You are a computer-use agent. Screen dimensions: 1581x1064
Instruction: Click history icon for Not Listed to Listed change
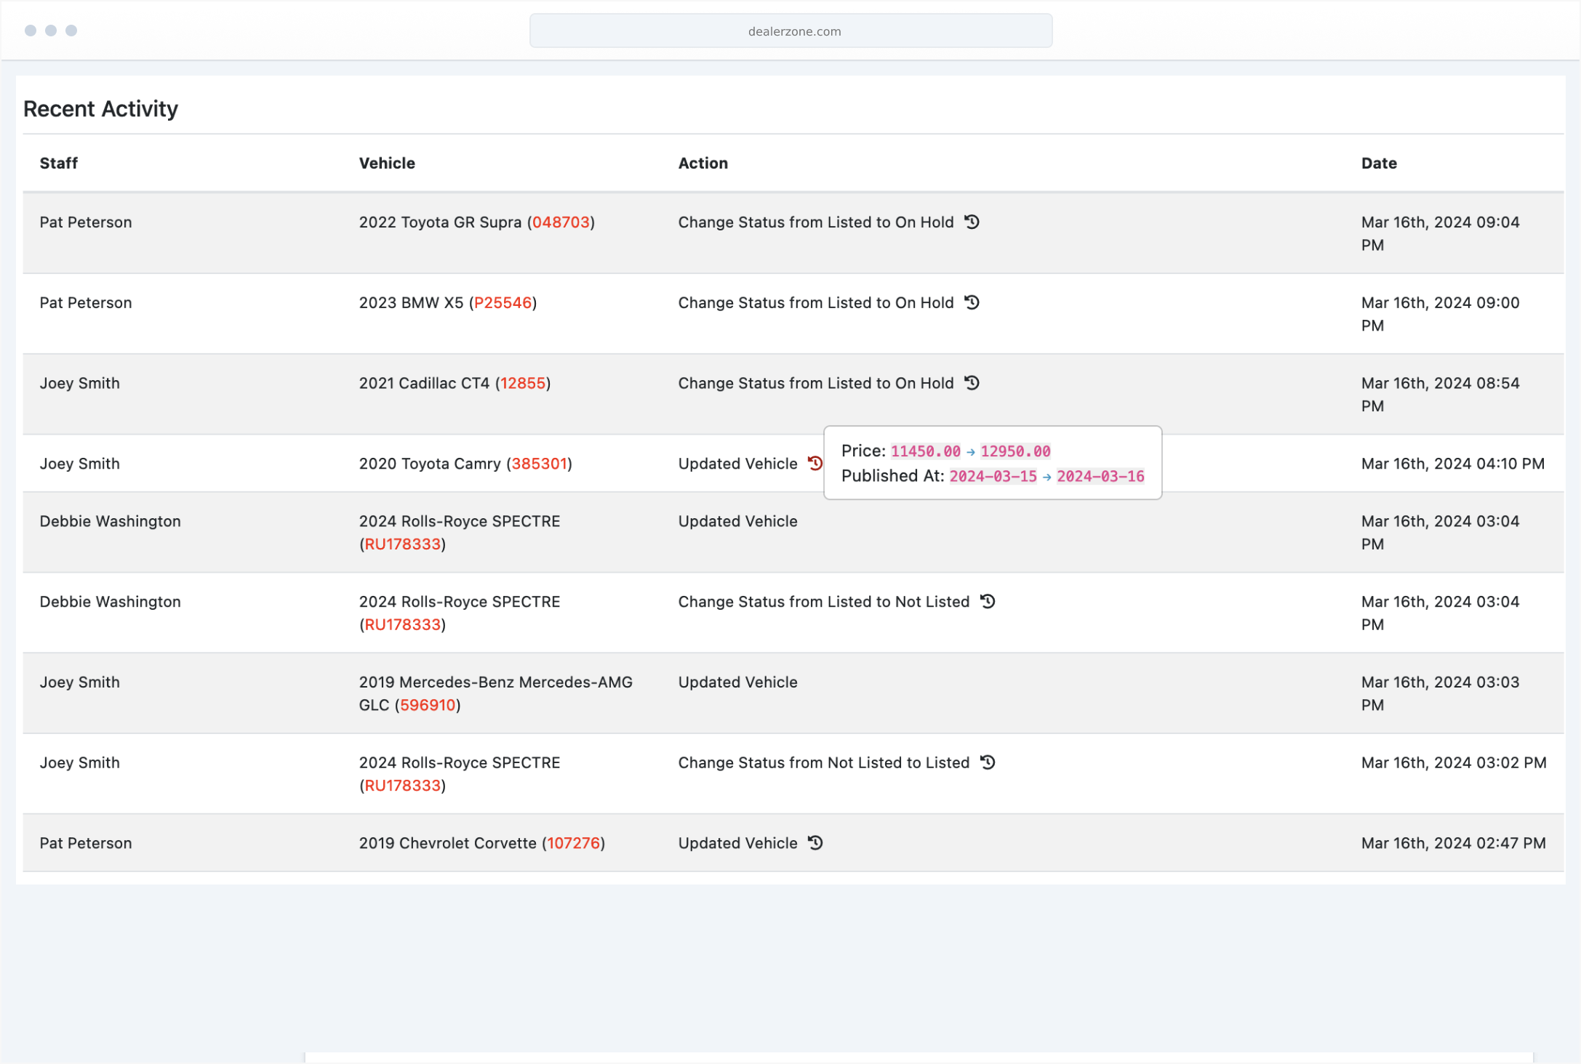point(988,762)
